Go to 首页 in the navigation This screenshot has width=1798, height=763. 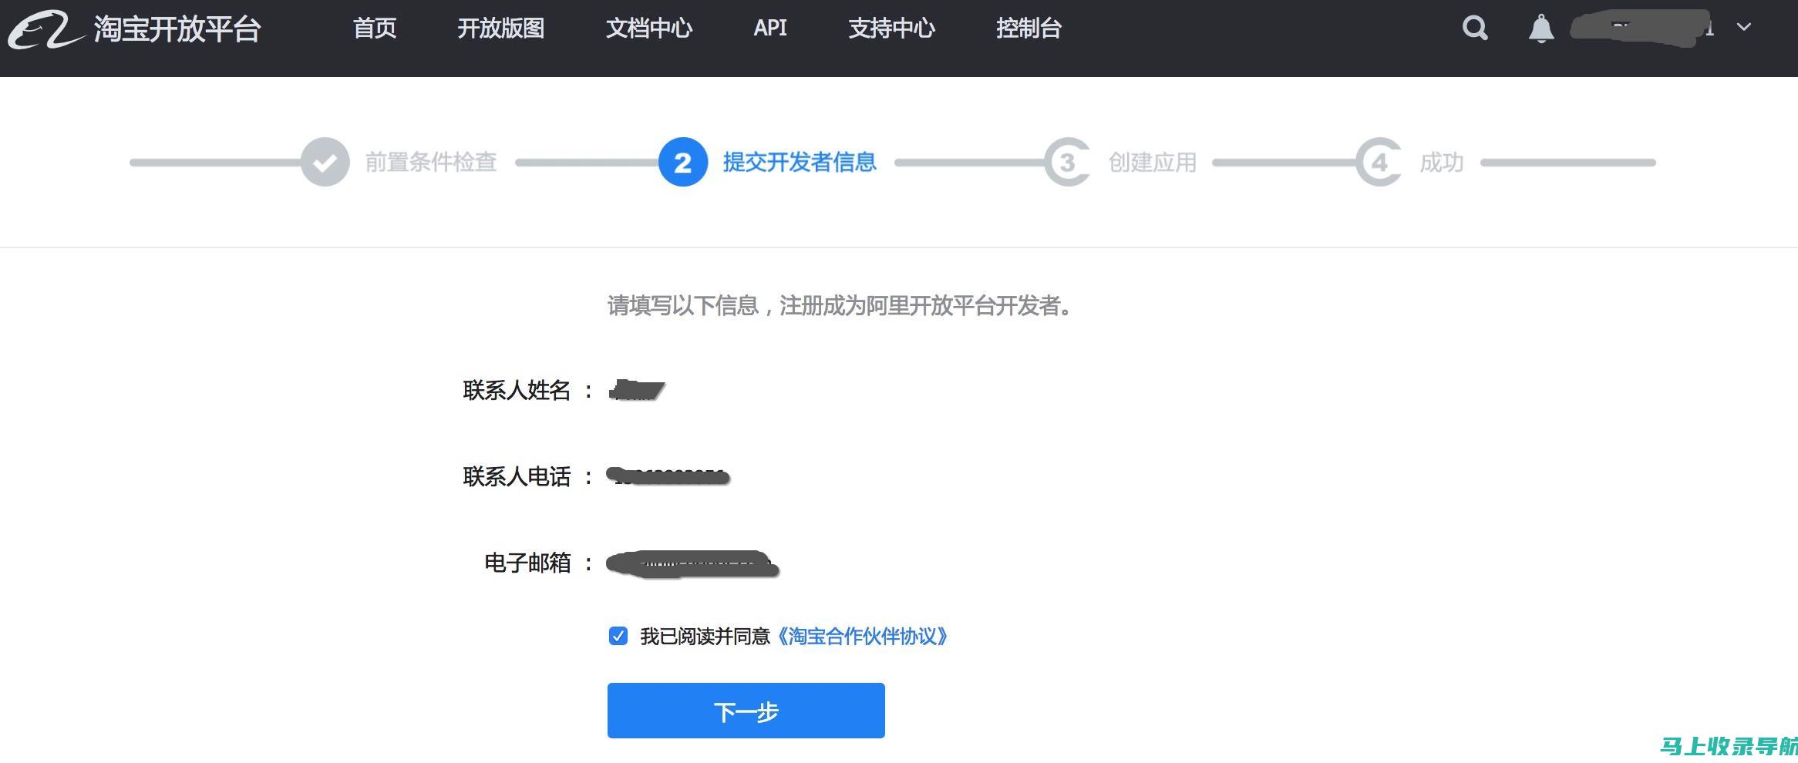coord(375,29)
